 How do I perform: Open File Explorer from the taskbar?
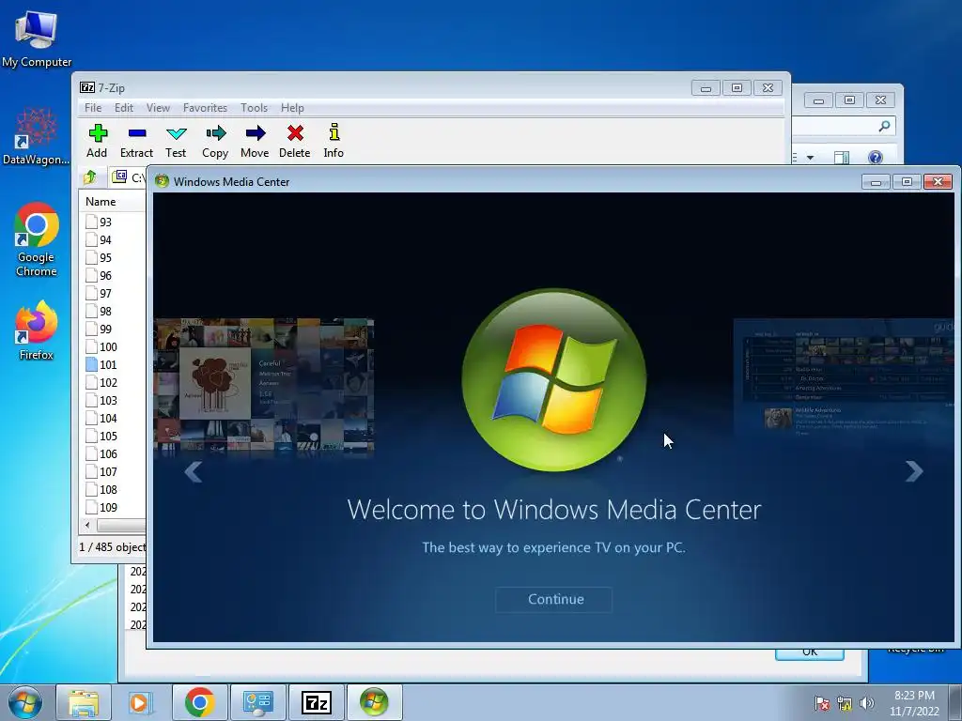click(84, 702)
